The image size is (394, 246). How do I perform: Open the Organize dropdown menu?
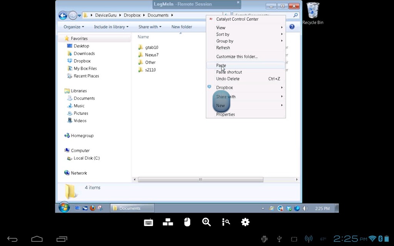click(73, 27)
